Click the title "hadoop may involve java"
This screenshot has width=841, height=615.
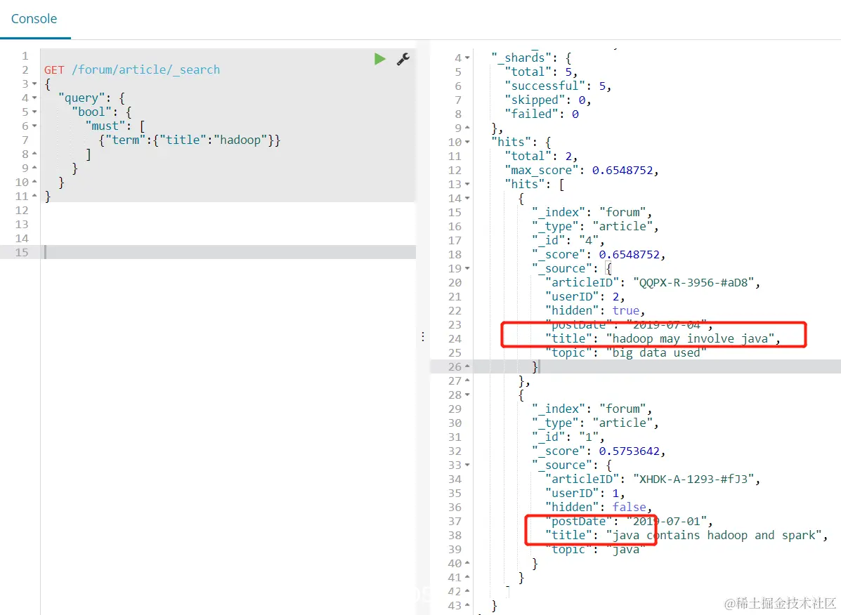click(x=690, y=338)
